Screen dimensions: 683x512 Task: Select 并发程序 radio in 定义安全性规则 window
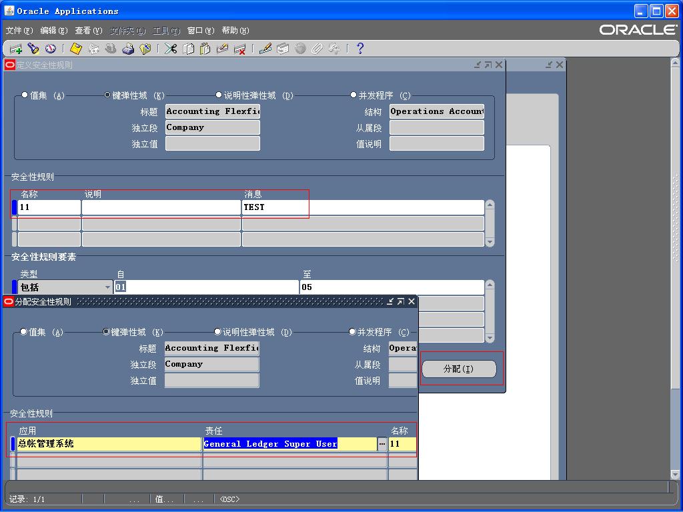[x=354, y=95]
